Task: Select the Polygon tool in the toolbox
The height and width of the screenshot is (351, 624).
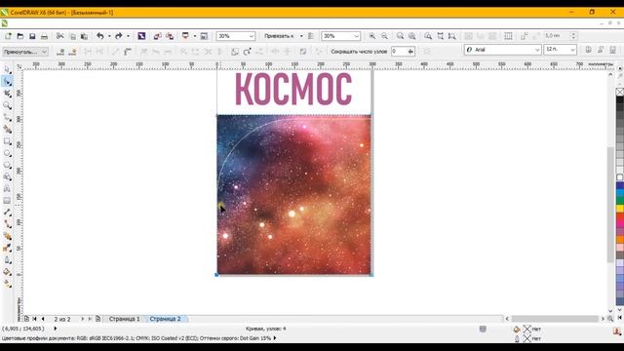Action: click(7, 165)
